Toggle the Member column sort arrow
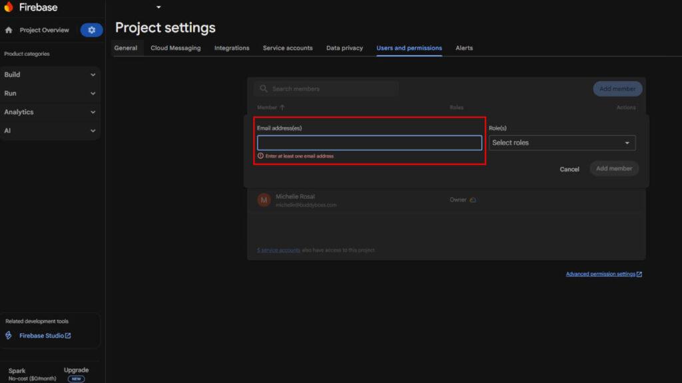 (x=283, y=107)
